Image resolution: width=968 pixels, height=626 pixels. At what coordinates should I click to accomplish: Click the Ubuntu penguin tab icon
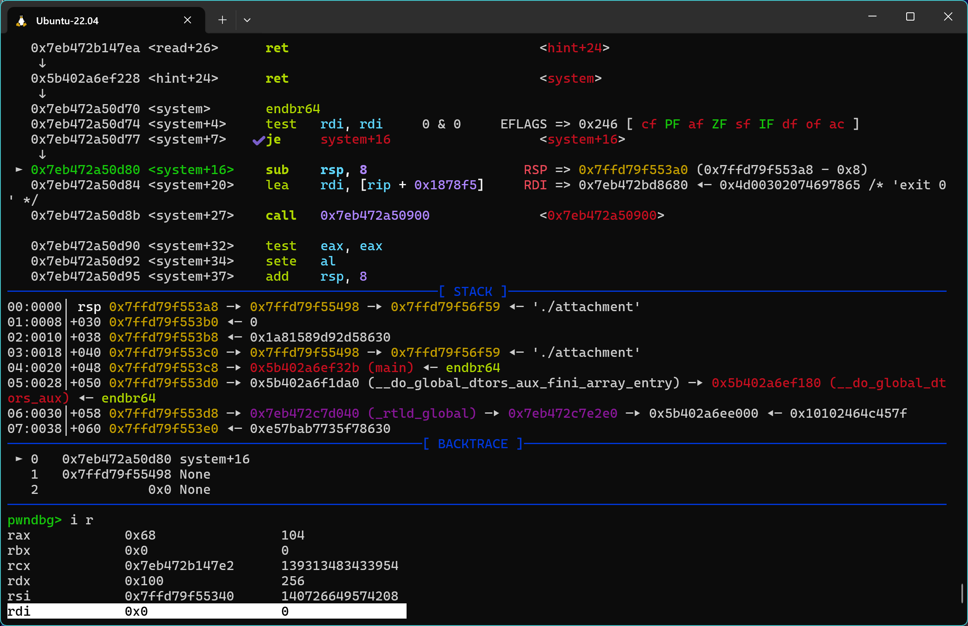[21, 21]
